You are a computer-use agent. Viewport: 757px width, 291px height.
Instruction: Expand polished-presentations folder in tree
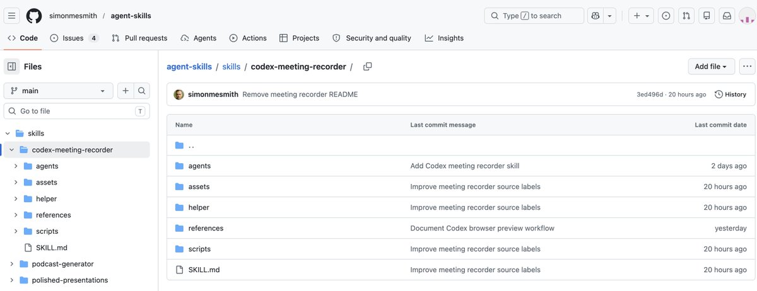11,280
